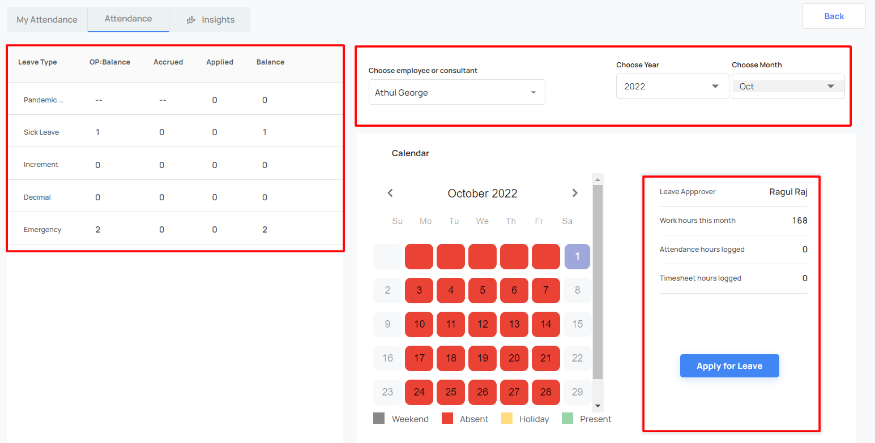The image size is (875, 443).
Task: Select October 28 on the calendar
Action: coord(546,392)
